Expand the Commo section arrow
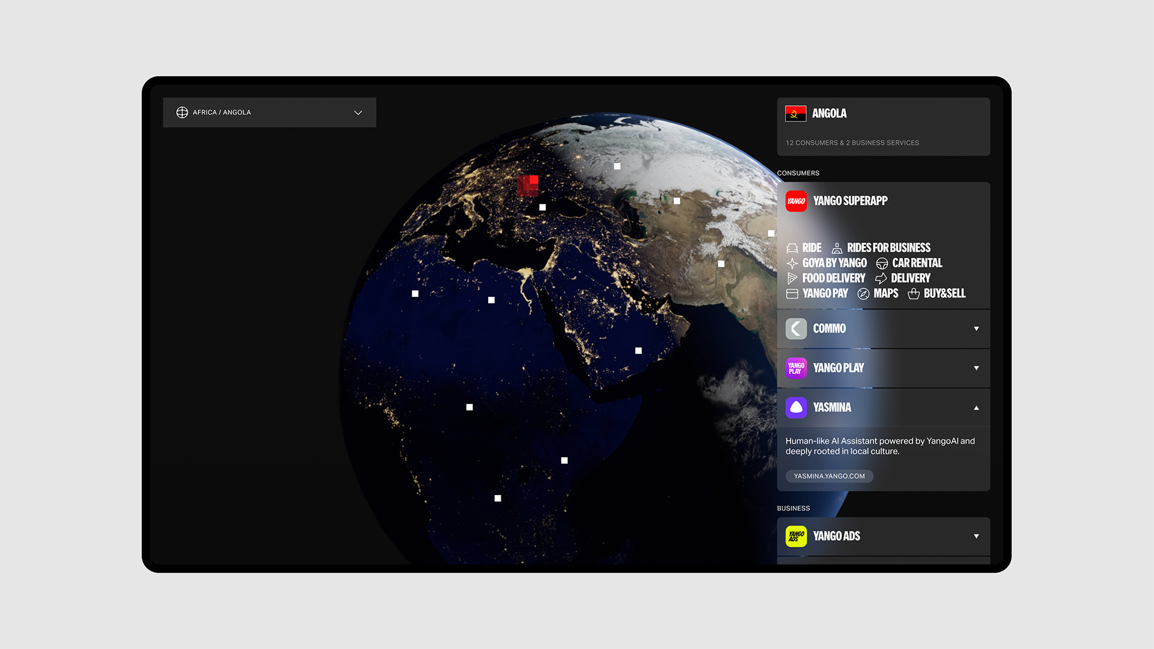 tap(976, 329)
